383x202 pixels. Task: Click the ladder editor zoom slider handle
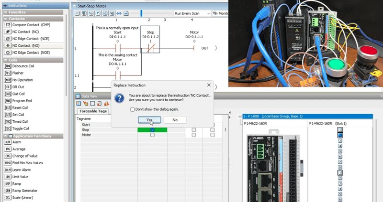click(x=141, y=13)
